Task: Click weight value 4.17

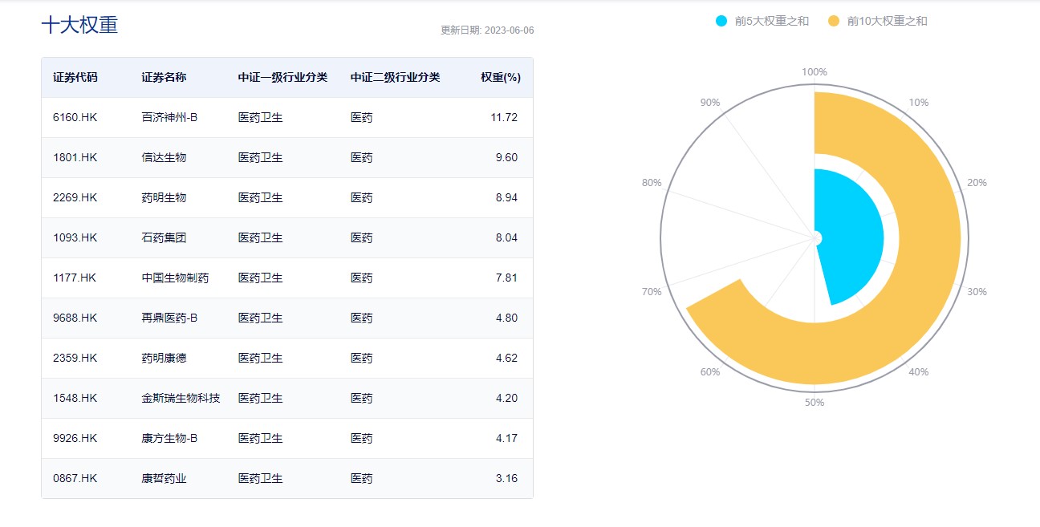Action: coord(506,438)
